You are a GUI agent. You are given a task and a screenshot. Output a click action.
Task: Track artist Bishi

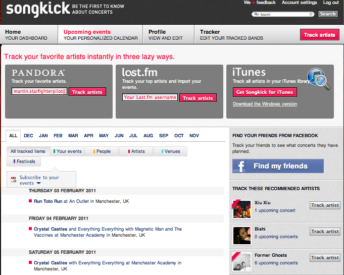click(x=325, y=232)
